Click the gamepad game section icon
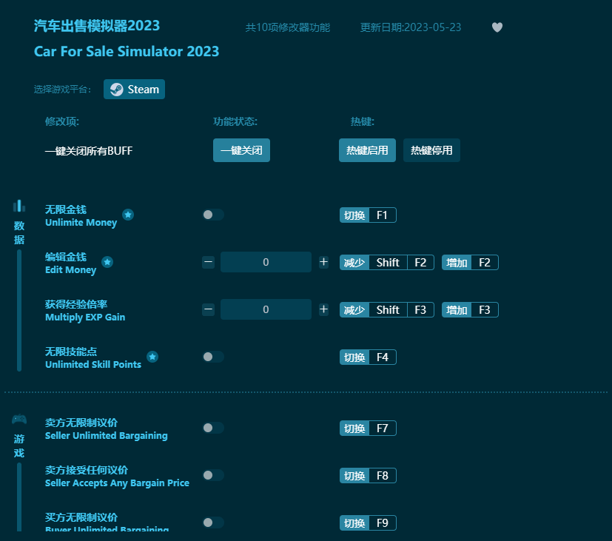This screenshot has height=541, width=612. [19, 419]
